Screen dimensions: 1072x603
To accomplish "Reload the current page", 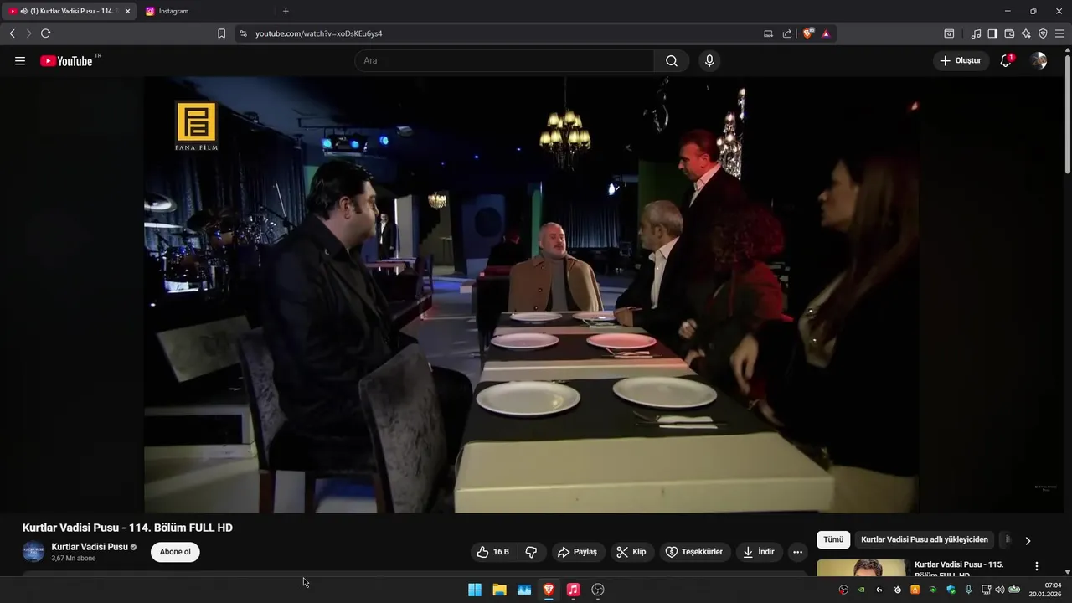I will click(45, 33).
